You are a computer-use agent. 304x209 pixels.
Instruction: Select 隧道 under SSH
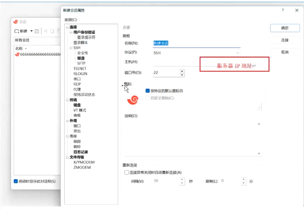pyautogui.click(x=81, y=58)
